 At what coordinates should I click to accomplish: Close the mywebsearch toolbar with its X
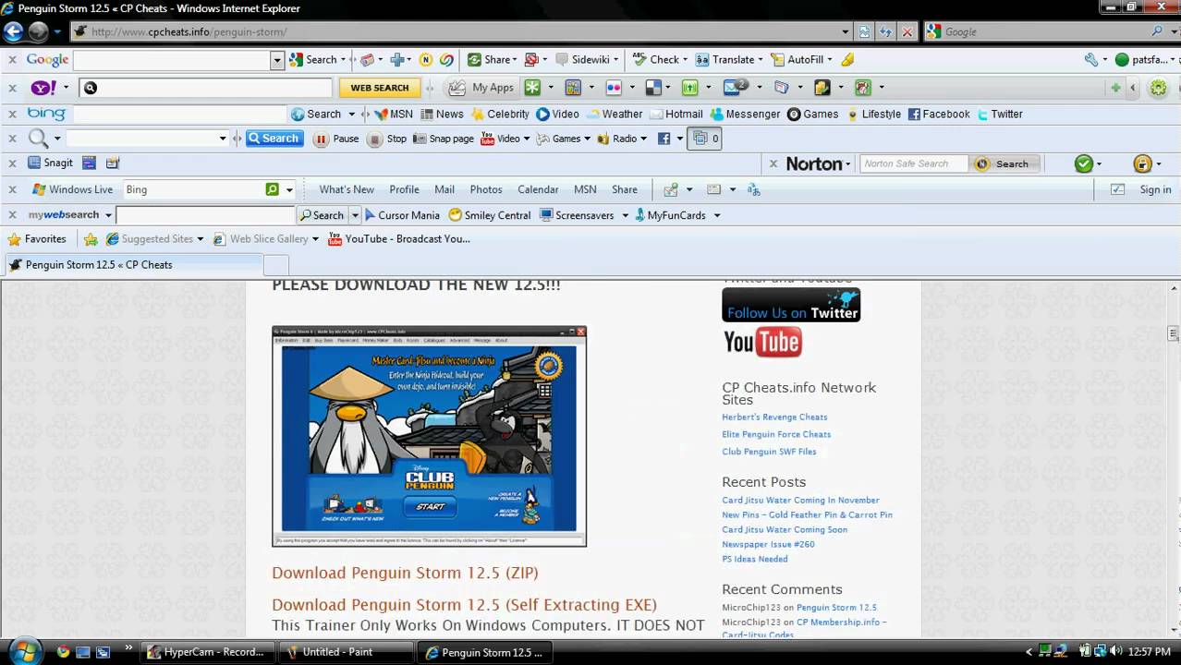tap(12, 215)
